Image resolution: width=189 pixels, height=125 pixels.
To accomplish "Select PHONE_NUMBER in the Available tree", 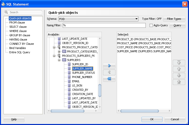I will [82, 77].
